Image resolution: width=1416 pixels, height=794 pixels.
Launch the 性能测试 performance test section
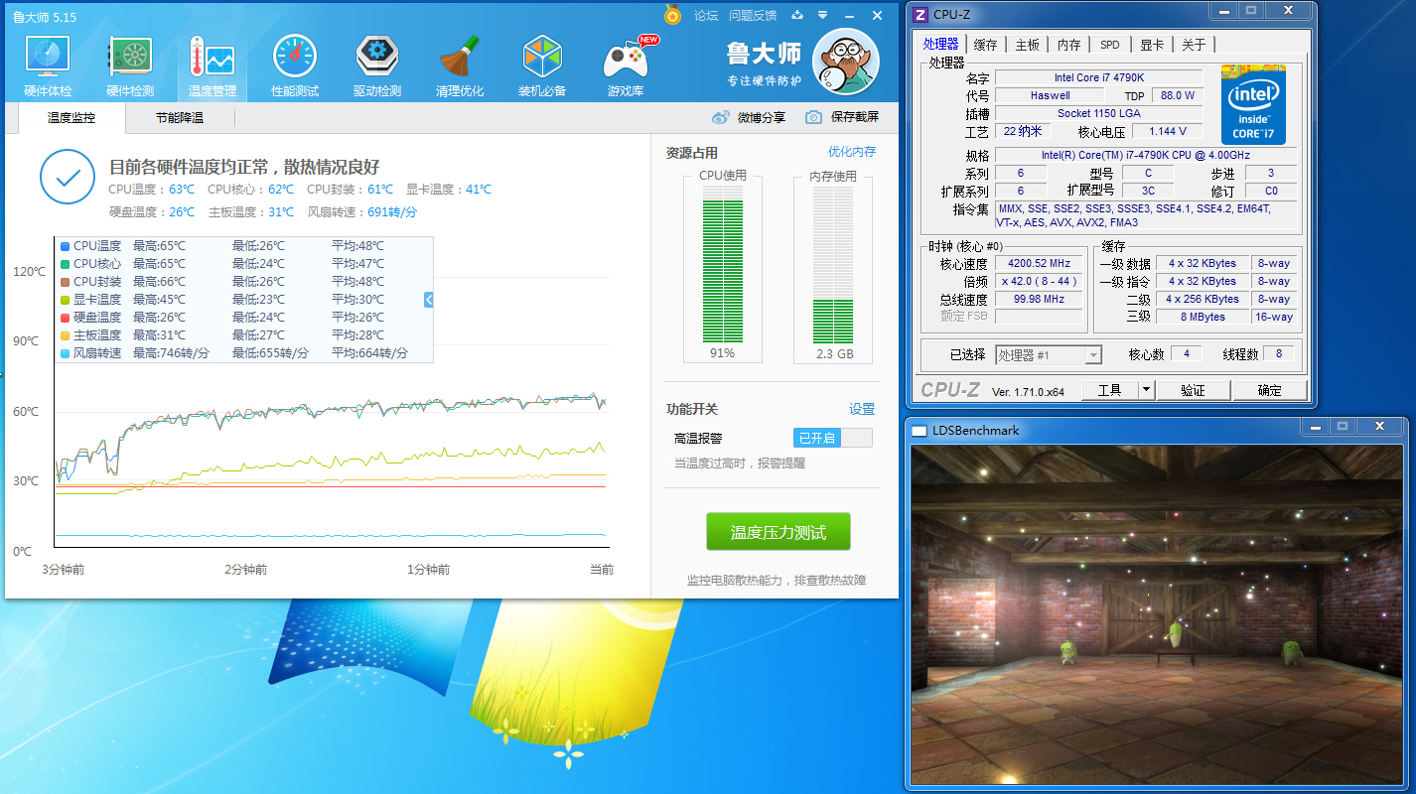coord(295,66)
